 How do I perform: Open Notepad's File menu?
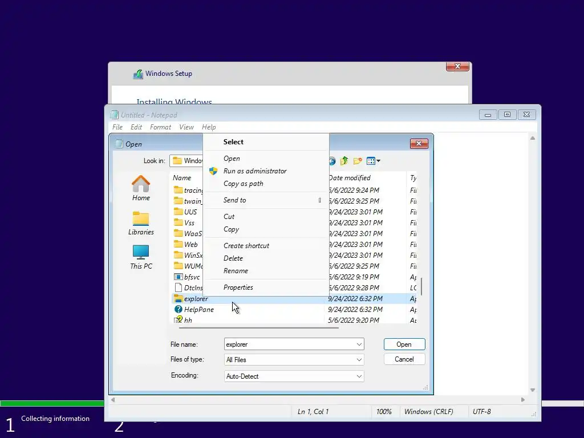point(117,127)
